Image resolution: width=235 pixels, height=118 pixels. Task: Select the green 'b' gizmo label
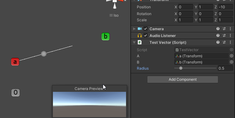tap(106, 37)
